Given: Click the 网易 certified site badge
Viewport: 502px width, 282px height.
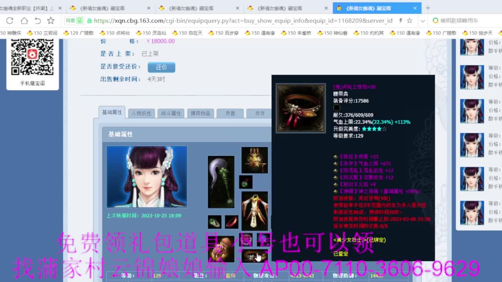Looking at the screenshot, I should 74,21.
